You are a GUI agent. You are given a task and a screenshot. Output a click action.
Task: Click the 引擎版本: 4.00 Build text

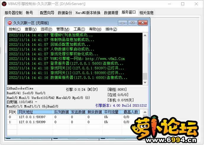coord(121,105)
